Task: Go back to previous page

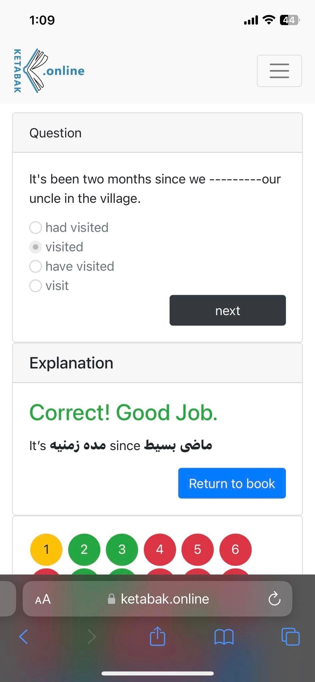Action: click(24, 637)
